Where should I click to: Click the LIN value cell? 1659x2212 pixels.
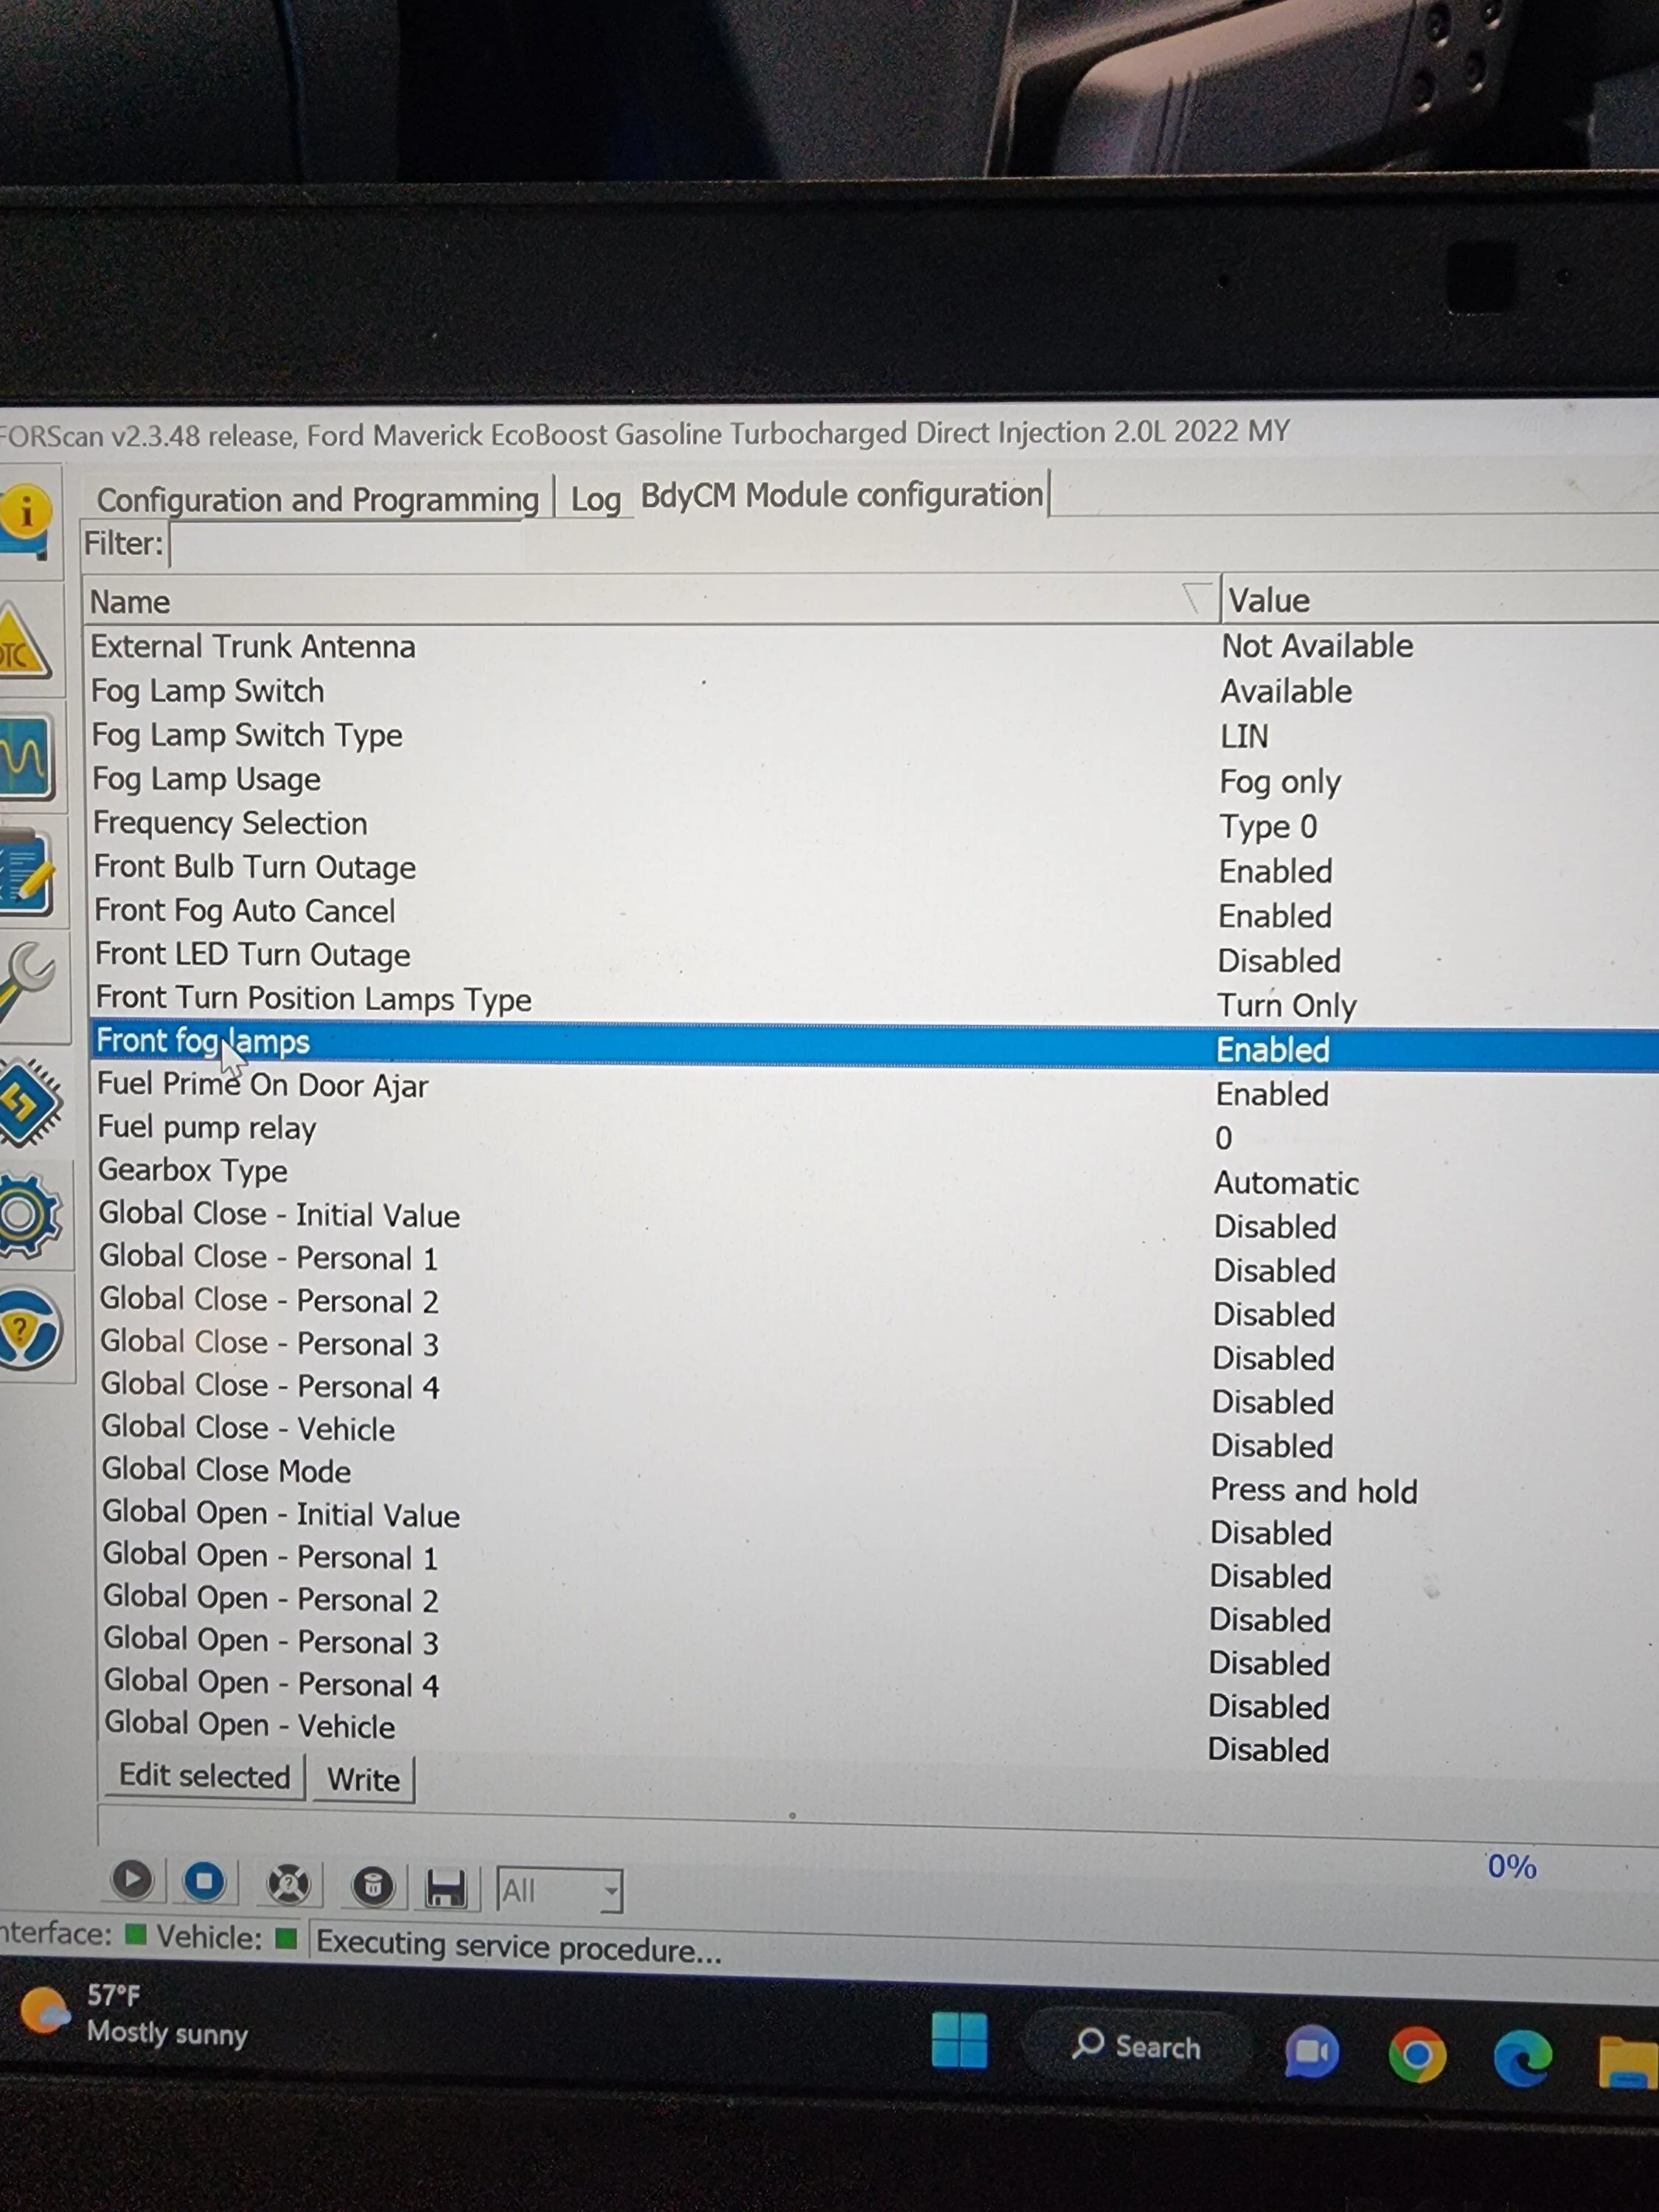click(x=1244, y=737)
